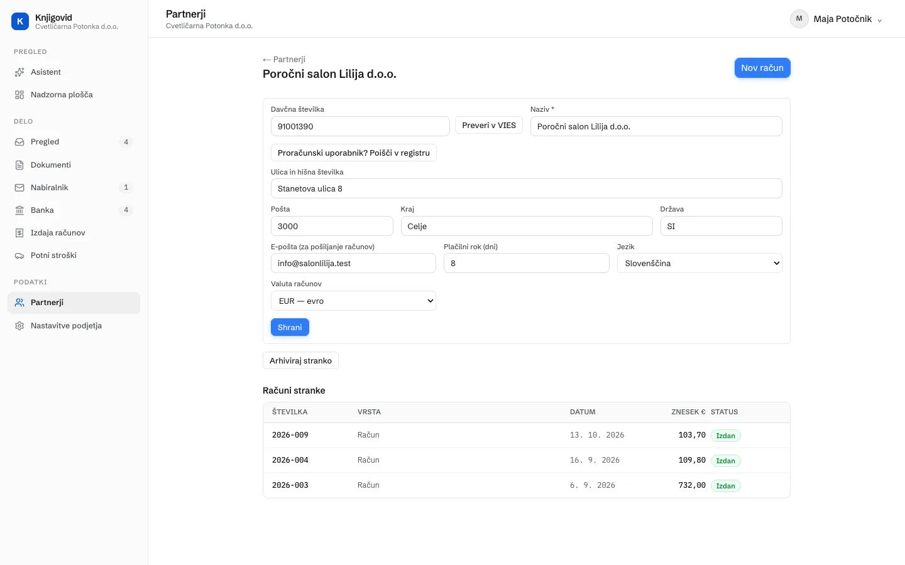Open the Maja Potočnik account menu chevron
905x565 pixels.
pyautogui.click(x=879, y=20)
